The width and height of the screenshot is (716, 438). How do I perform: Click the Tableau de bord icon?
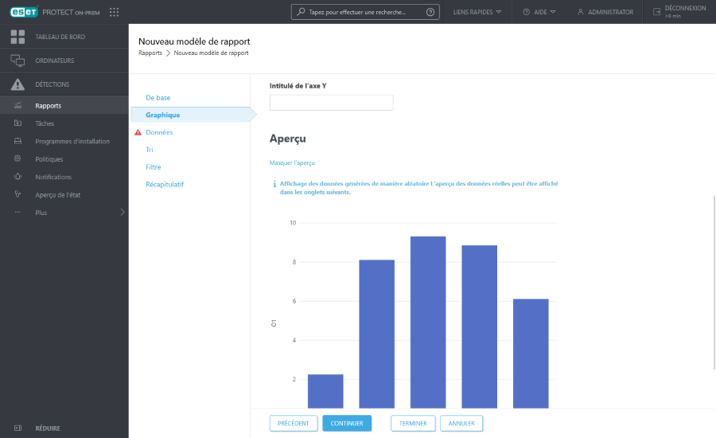click(x=18, y=37)
